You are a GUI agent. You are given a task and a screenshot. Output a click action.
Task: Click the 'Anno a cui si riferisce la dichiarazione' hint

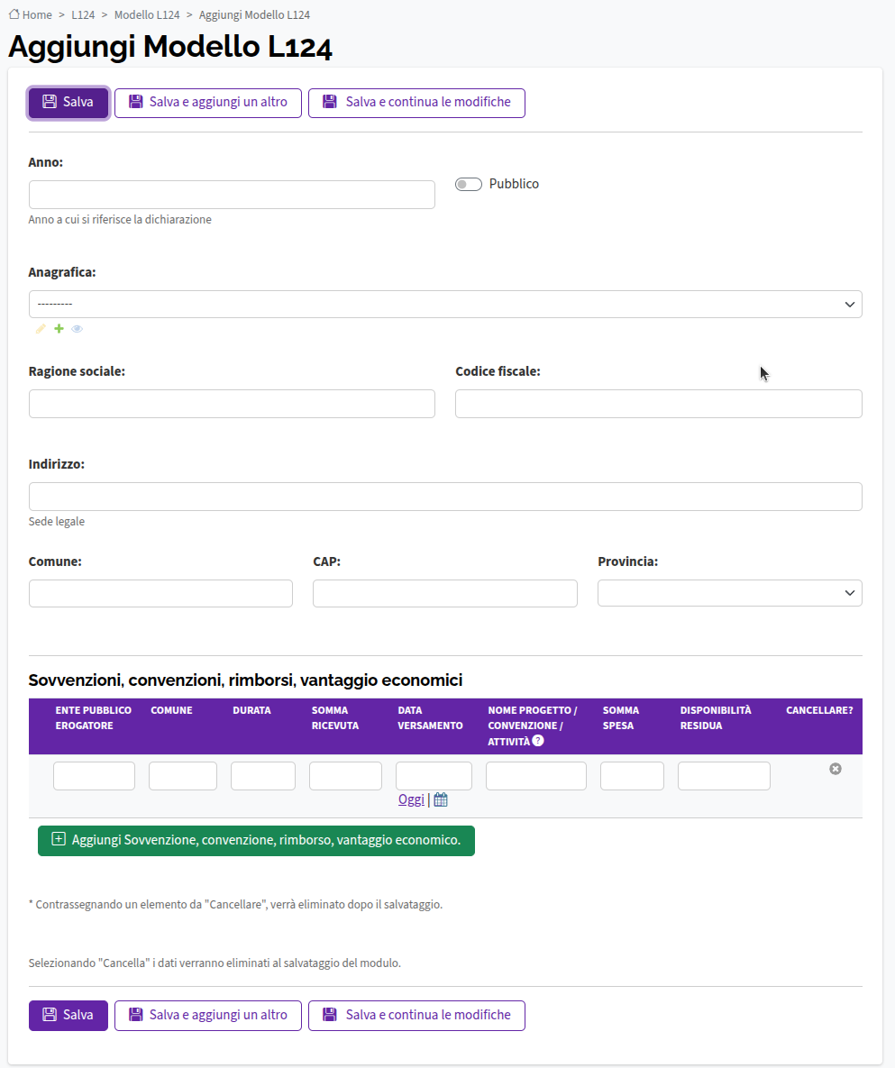point(120,220)
